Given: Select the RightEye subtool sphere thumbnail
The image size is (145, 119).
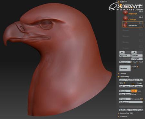Looking at the screenshot, I should click(125, 13).
